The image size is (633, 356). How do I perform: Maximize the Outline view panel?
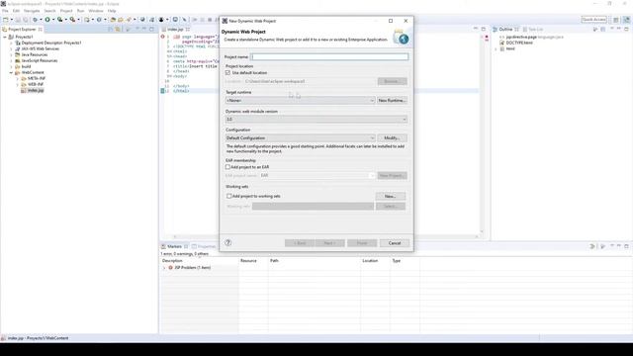[626, 29]
